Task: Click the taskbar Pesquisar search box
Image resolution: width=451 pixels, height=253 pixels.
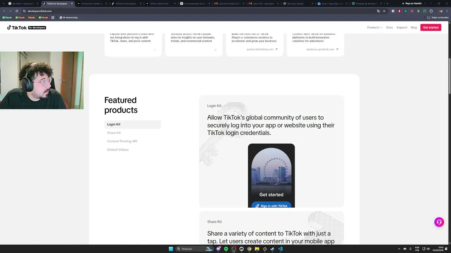Action: 194,249
